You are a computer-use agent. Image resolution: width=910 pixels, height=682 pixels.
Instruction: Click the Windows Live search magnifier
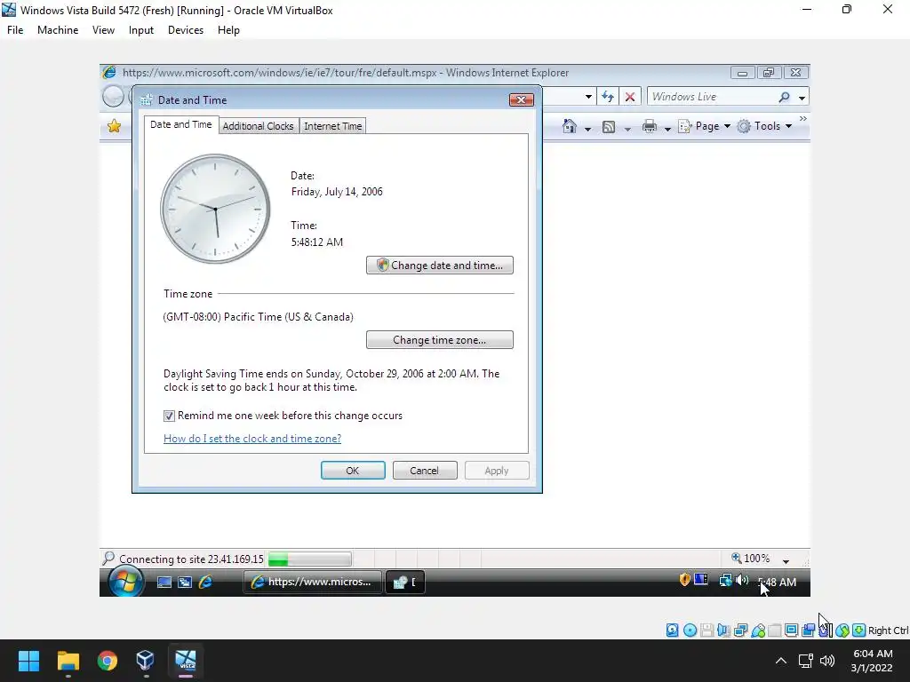pos(784,97)
